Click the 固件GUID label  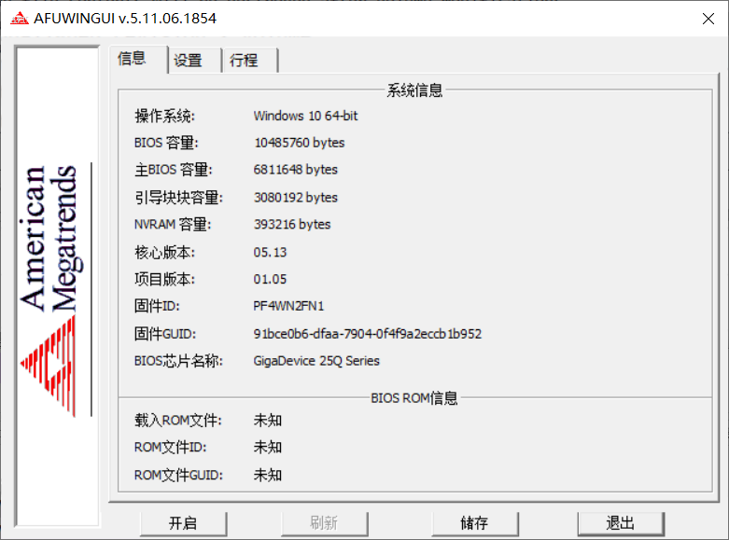[x=165, y=334]
